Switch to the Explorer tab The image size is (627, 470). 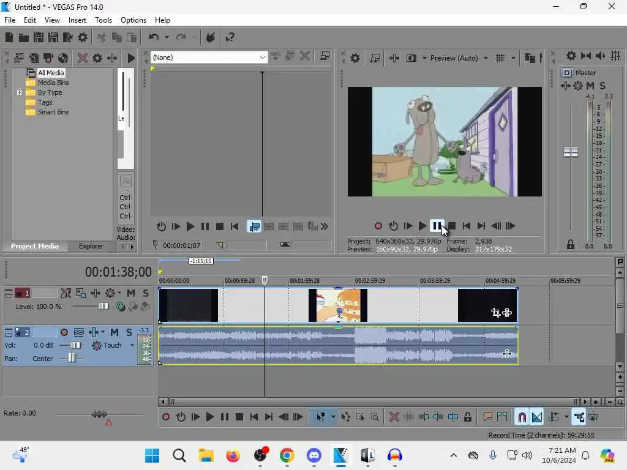coord(91,246)
